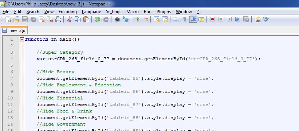The image size is (299, 131).
Task: Create a new file with New icon
Action: click(x=8, y=19)
